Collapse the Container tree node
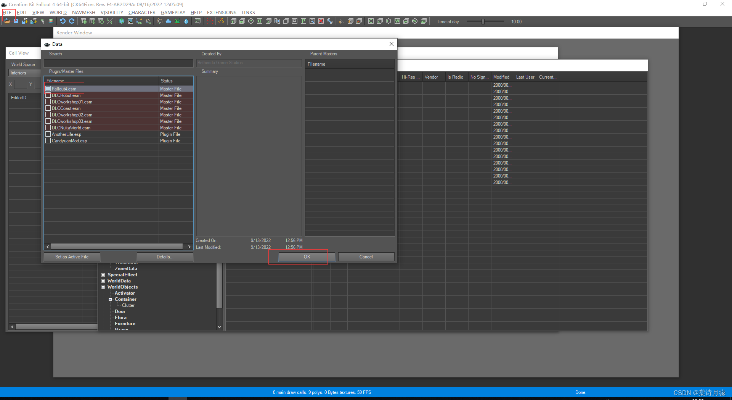 coord(110,299)
